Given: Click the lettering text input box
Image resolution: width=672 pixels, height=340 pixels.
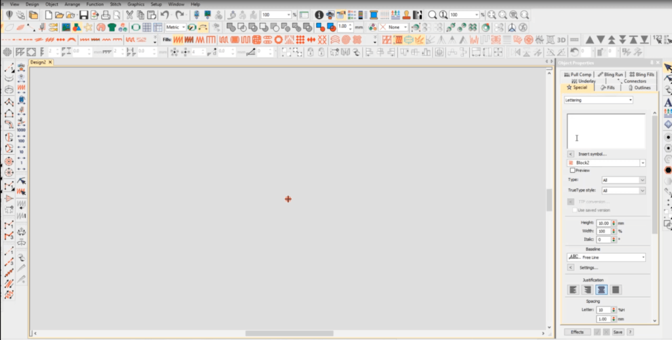Looking at the screenshot, I should (x=606, y=131).
